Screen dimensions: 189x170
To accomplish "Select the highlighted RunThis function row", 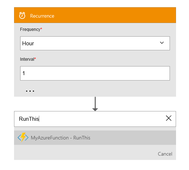I will click(95, 138).
